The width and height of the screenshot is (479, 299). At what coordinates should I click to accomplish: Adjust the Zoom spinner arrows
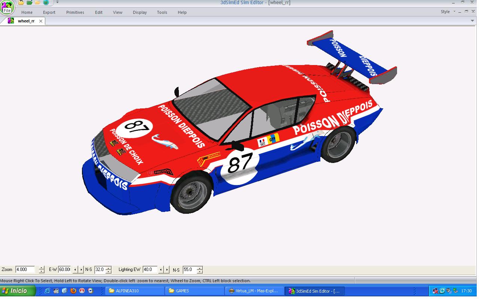(x=42, y=269)
